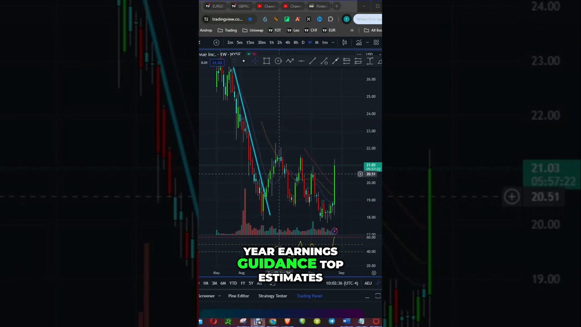Viewport: 581px width, 327px height.
Task: Click the green extension icon in toolbar
Action: point(287,19)
